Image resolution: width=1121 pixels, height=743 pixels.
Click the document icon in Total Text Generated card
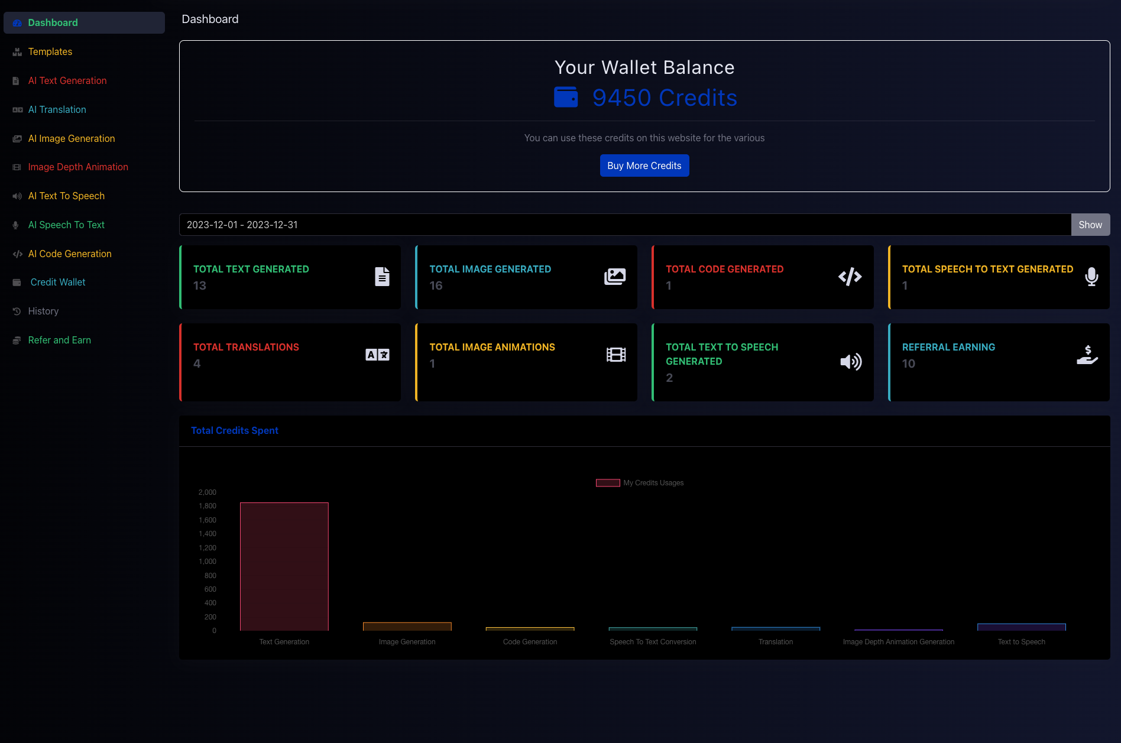pyautogui.click(x=382, y=277)
